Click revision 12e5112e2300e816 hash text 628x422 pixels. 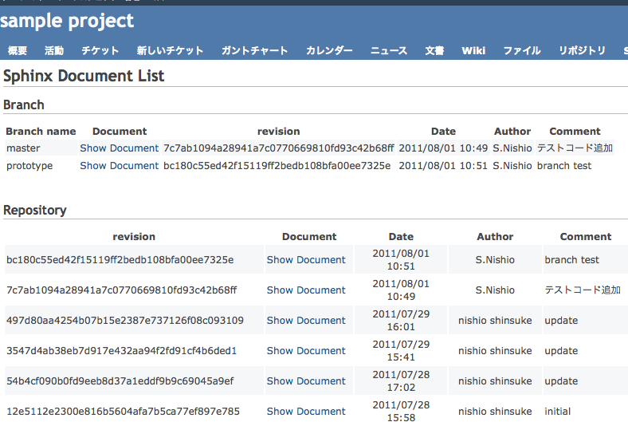pyautogui.click(x=123, y=412)
